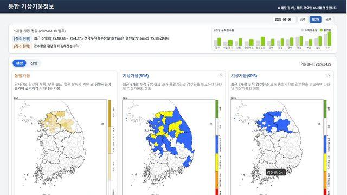The width and height of the screenshot is (347, 195).
Task: Click the 강수 현황 label tag
Action: (22, 38)
